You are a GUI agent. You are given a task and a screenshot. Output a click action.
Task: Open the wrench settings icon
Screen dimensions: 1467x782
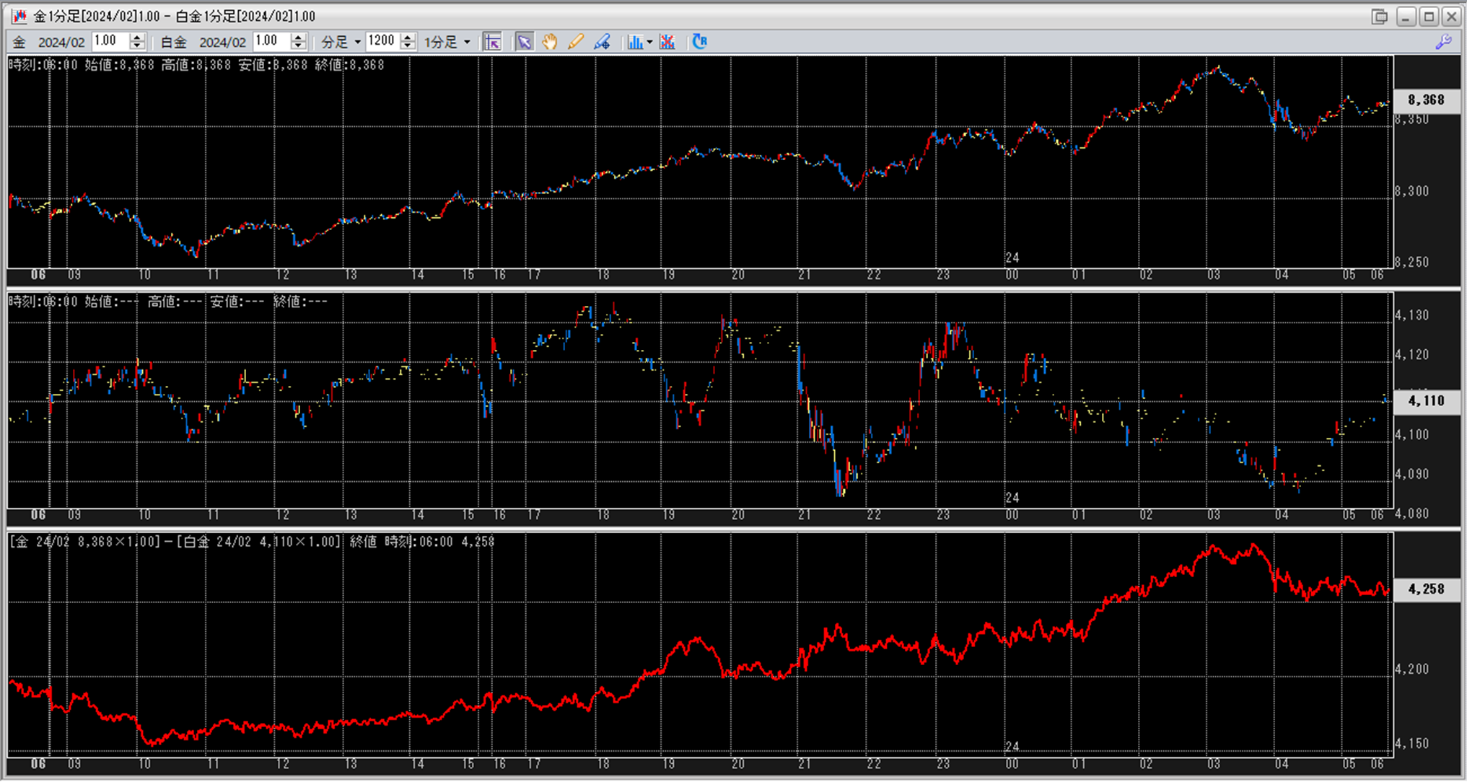coord(1443,42)
